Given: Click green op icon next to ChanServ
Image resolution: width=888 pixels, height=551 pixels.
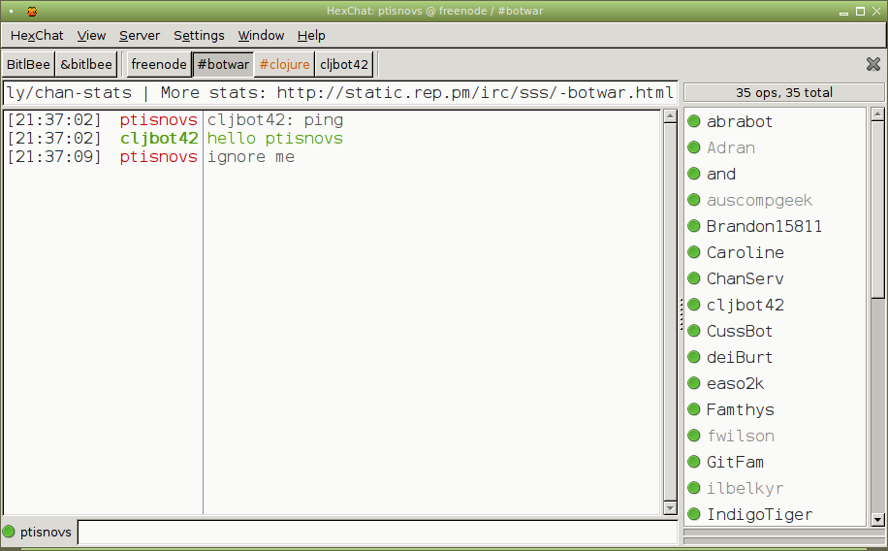Looking at the screenshot, I should 694,278.
